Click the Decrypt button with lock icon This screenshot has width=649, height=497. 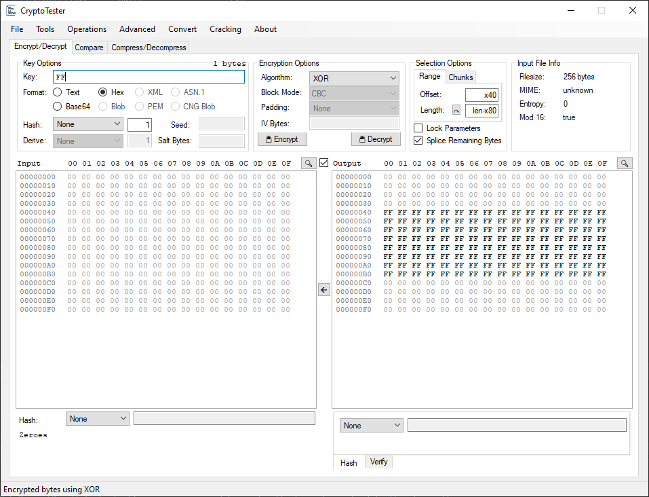click(x=376, y=139)
